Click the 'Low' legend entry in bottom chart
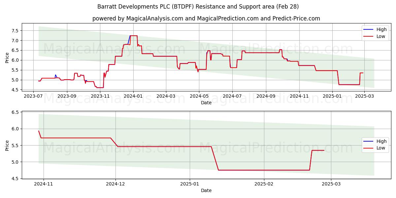The height and width of the screenshot is (198, 396). 381,148
